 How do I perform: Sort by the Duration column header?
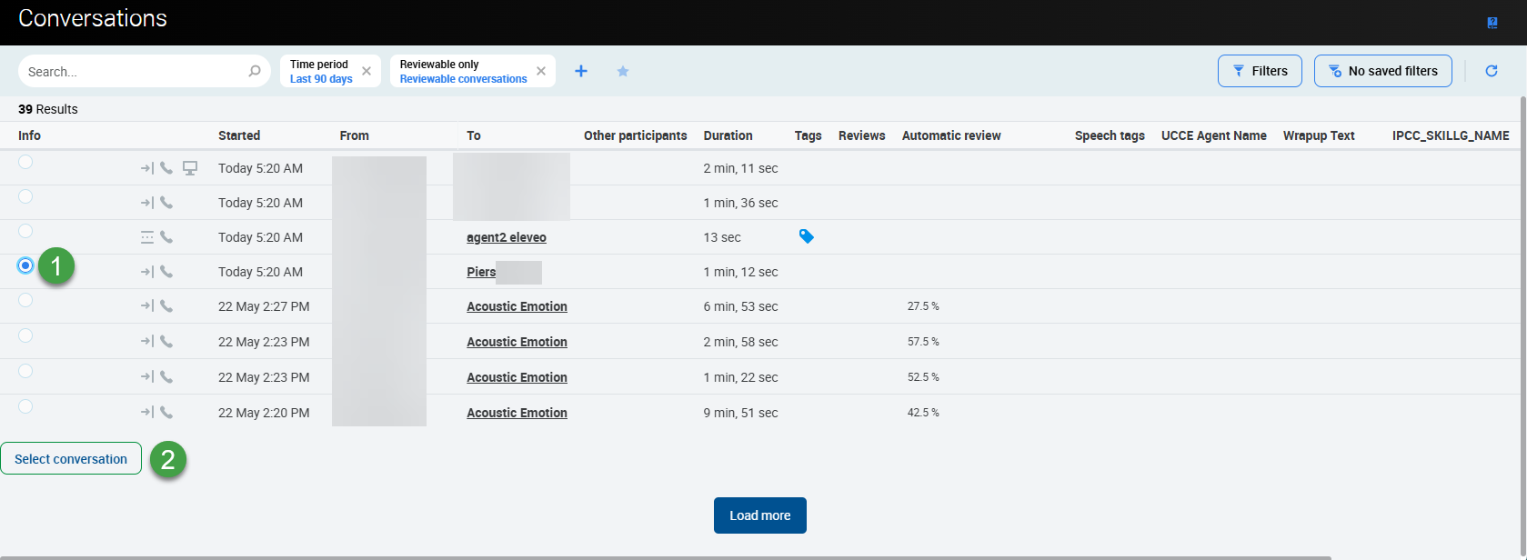[x=728, y=135]
